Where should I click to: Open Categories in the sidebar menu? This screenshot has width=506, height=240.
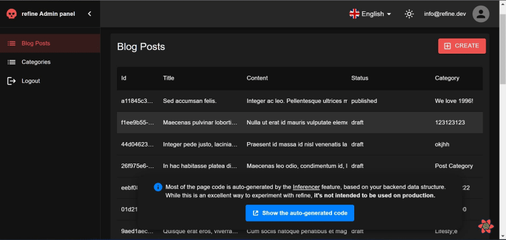point(50,62)
